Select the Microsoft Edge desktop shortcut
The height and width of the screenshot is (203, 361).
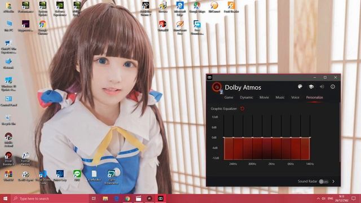(x=180, y=9)
